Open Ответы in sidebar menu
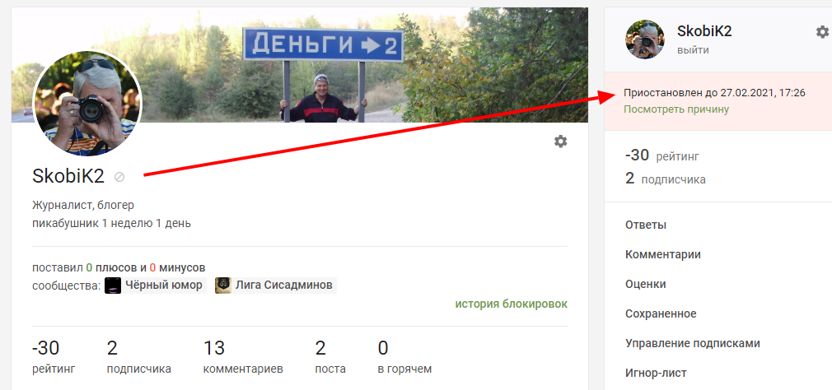Screen dimensions: 832x390 (646, 225)
